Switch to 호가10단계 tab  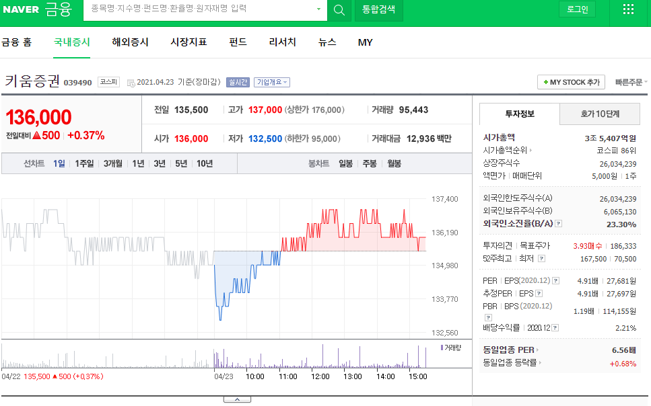pyautogui.click(x=600, y=114)
